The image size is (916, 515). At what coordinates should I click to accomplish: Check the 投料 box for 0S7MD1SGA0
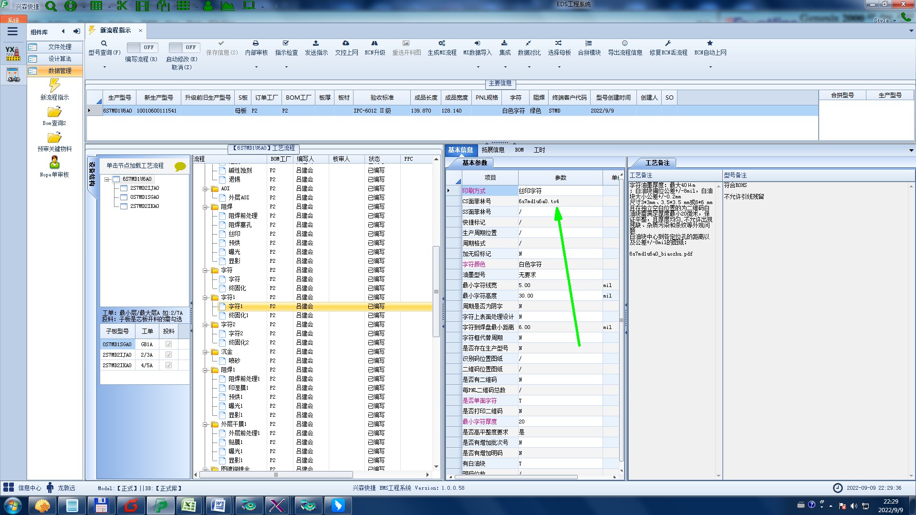click(x=168, y=344)
